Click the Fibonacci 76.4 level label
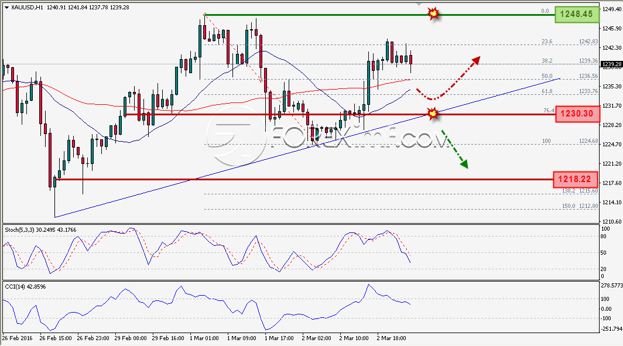 549,111
